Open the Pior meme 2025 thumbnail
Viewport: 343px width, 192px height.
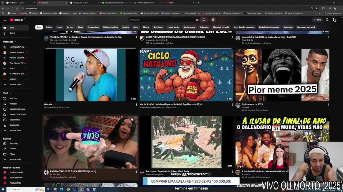[x=282, y=75]
